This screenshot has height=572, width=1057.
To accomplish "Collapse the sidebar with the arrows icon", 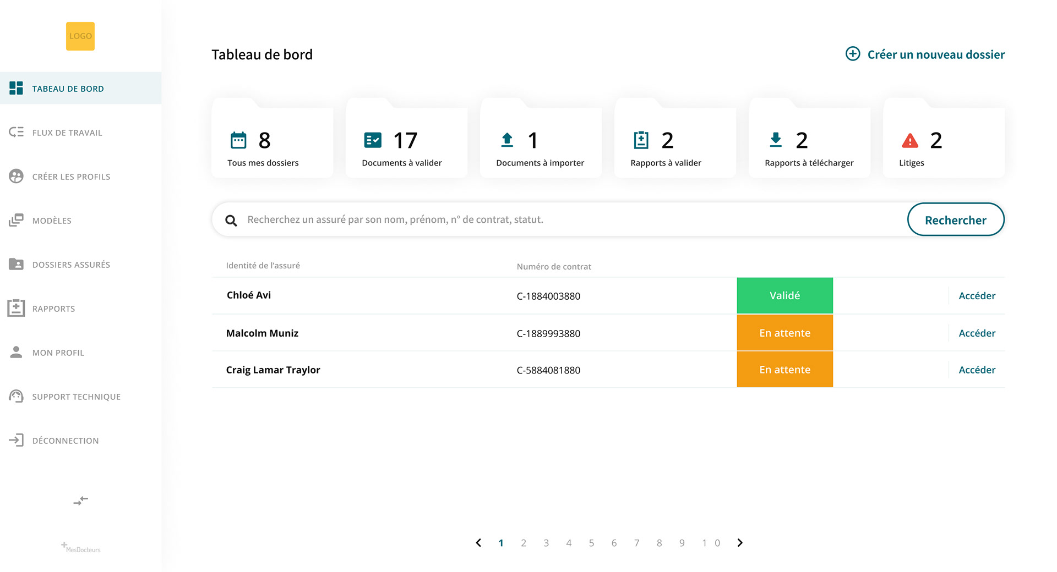I will [80, 501].
